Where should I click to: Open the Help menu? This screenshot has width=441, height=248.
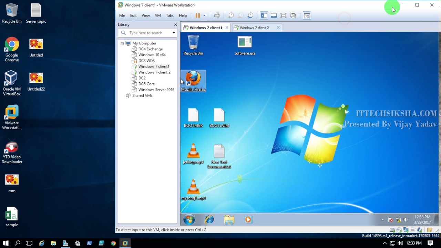click(x=183, y=15)
